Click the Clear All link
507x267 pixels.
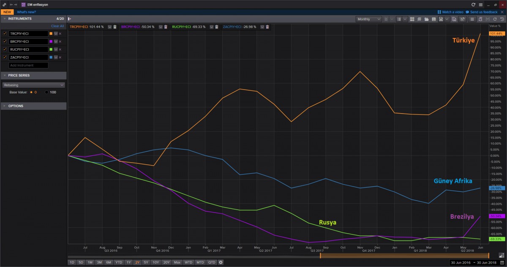coord(57,26)
